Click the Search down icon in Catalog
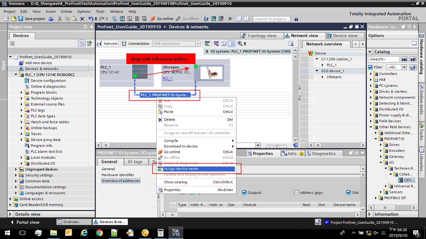This screenshot has height=239, width=426. click(x=404, y=59)
